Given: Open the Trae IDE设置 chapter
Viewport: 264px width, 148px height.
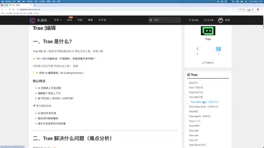Looking at the screenshot, I should click(196, 97).
